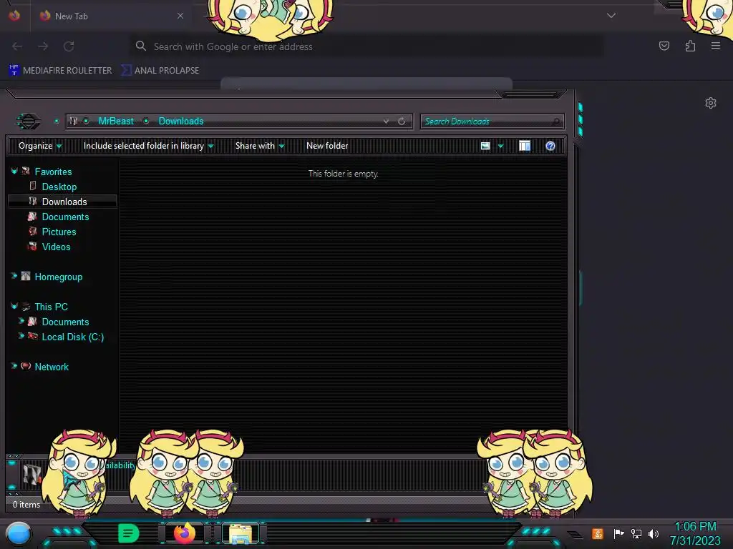
Task: Open the Pocket save icon
Action: 664,46
